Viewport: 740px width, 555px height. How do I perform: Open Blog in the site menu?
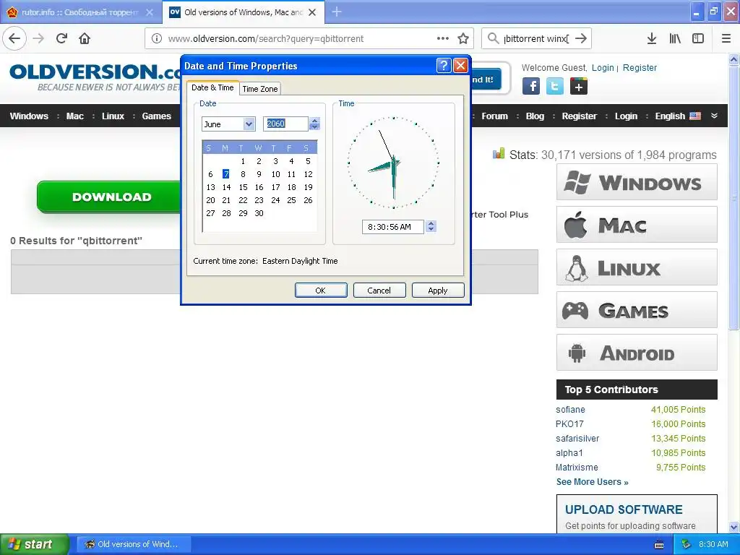[535, 116]
